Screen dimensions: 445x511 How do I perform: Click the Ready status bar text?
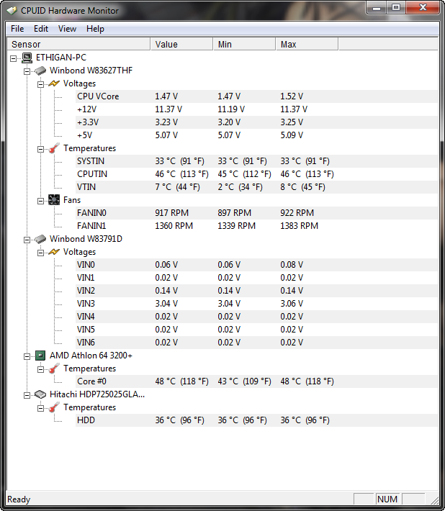point(19,499)
